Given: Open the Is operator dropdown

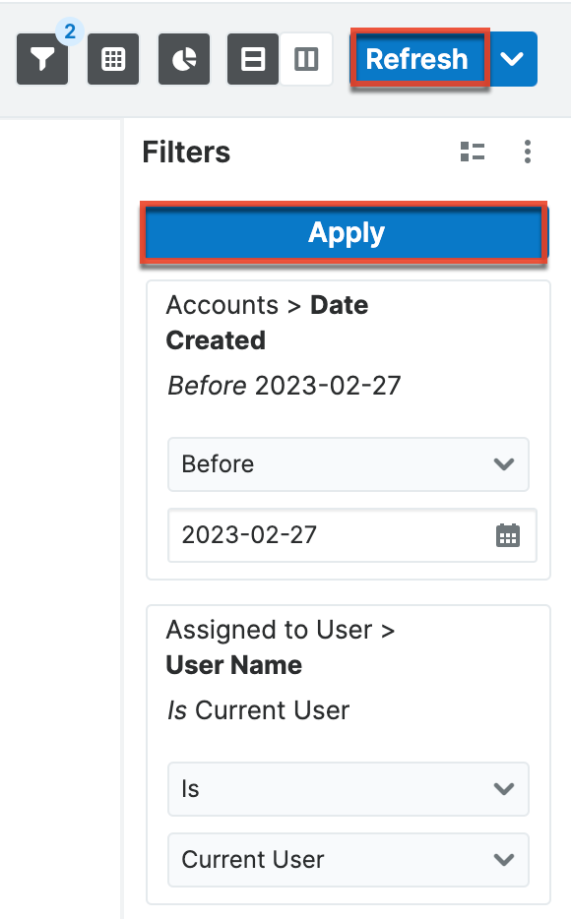Looking at the screenshot, I should (348, 789).
